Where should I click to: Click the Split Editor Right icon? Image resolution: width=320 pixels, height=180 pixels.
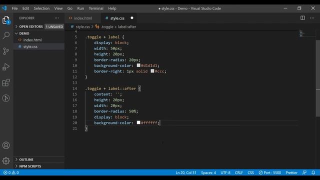(x=302, y=18)
